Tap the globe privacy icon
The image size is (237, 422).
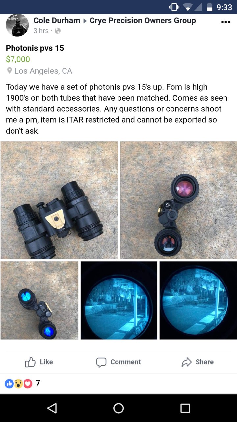tap(58, 31)
